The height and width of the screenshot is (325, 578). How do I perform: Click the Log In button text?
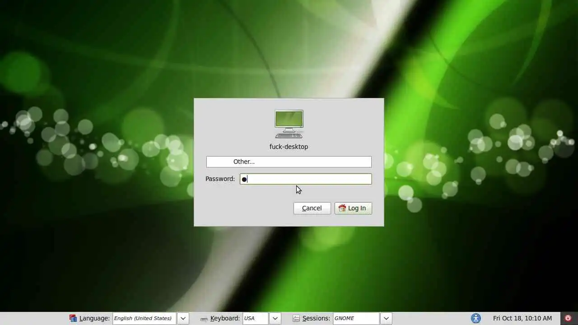357,208
